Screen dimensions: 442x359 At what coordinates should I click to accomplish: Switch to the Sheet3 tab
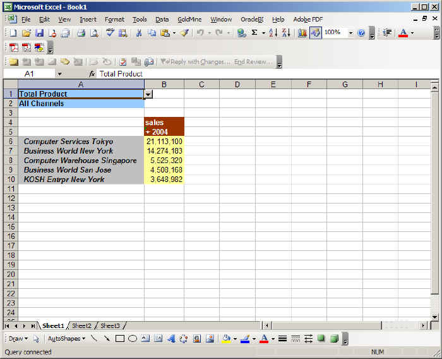coord(110,326)
